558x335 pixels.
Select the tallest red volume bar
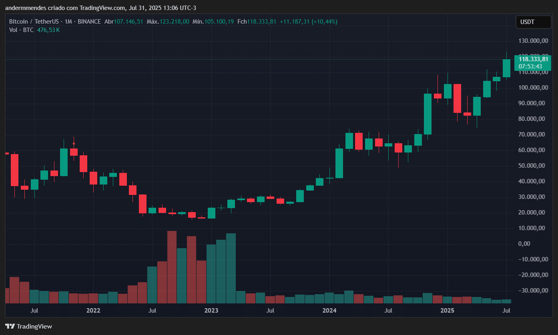[x=172, y=267]
